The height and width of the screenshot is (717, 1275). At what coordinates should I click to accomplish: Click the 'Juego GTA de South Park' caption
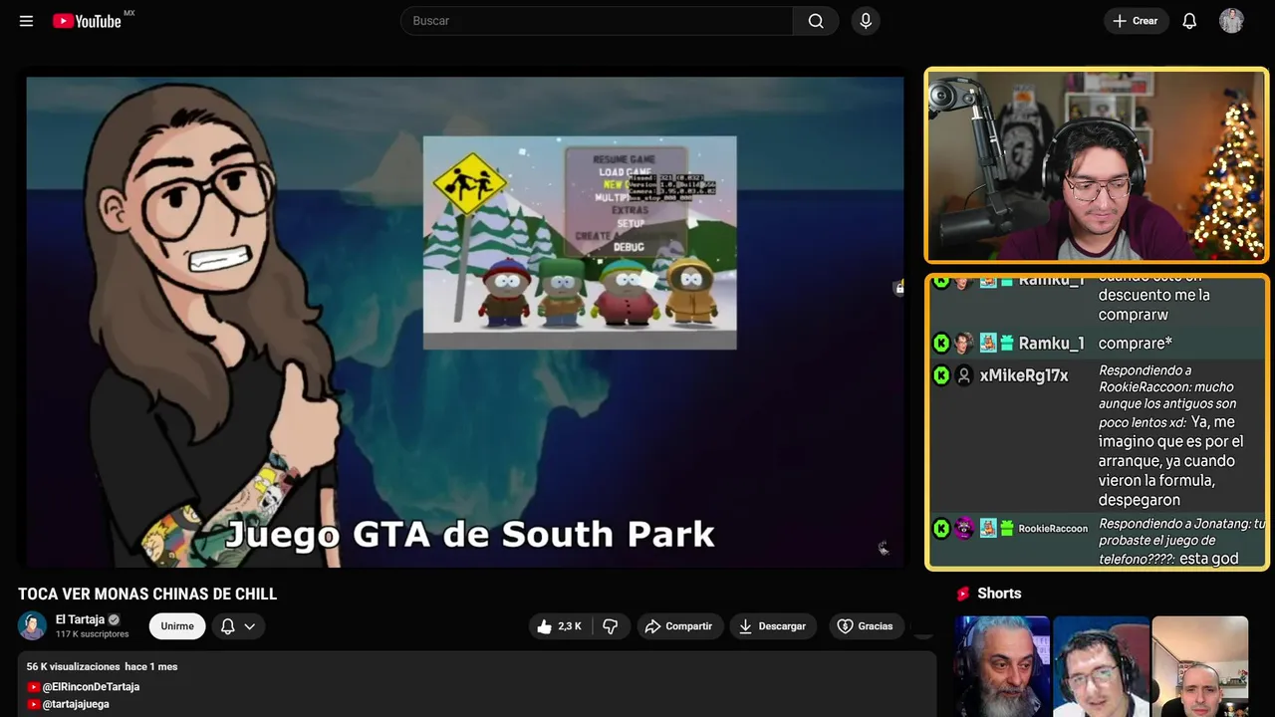pos(469,535)
